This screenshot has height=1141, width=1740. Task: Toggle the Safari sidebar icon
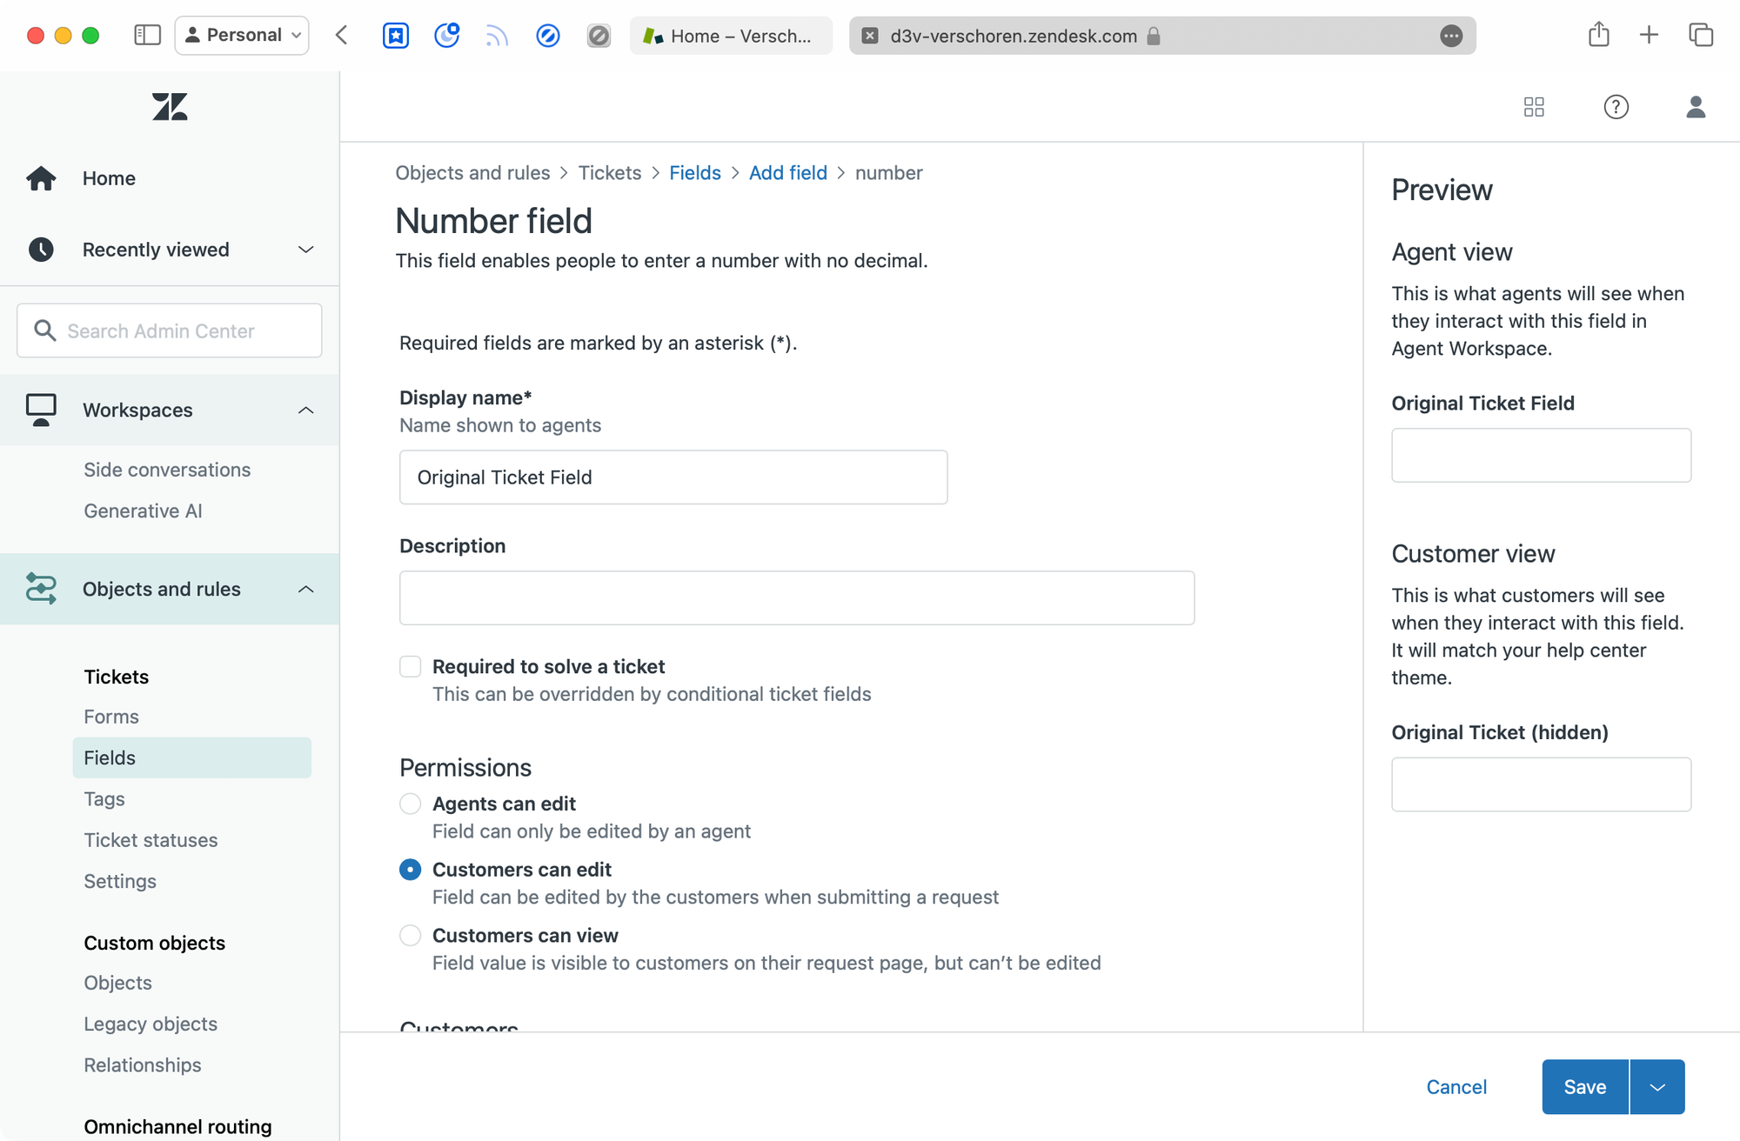(x=147, y=36)
